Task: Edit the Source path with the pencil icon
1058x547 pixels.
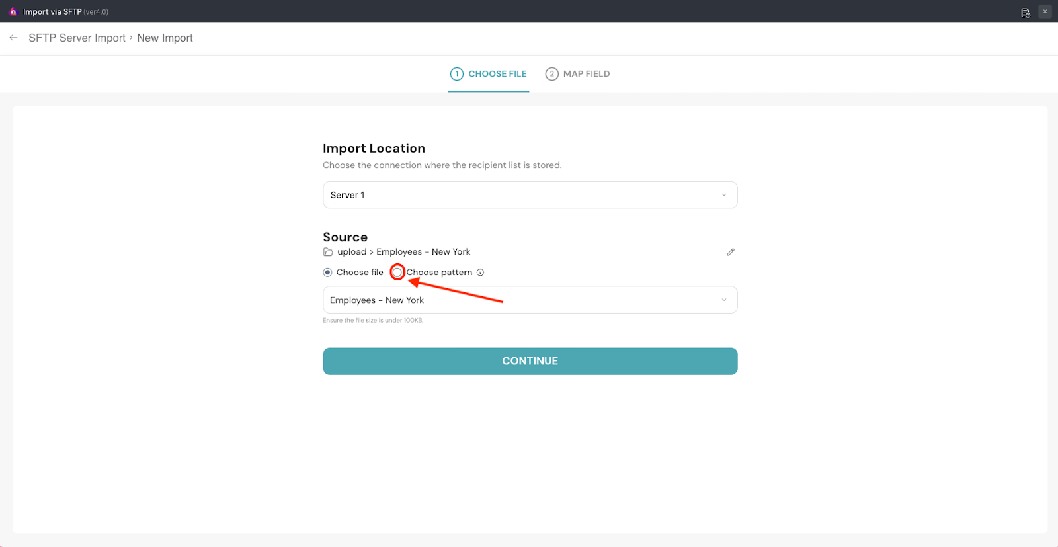Action: coord(731,252)
